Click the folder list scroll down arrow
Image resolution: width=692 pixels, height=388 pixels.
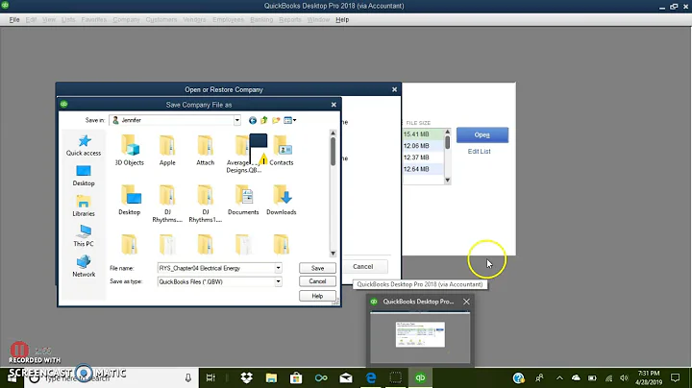tap(334, 254)
